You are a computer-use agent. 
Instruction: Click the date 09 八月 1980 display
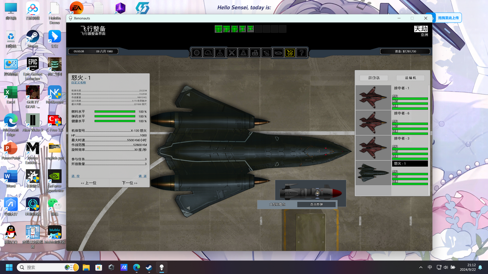[104, 51]
